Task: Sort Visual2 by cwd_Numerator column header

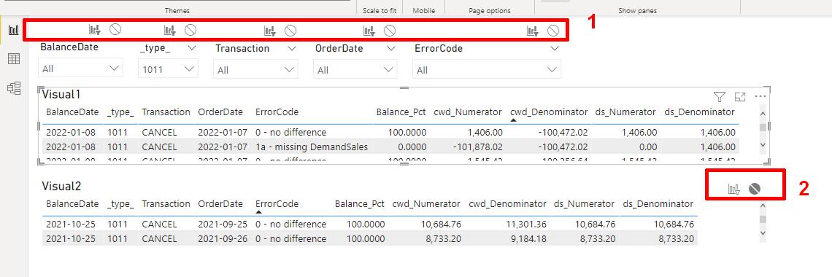Action: pos(426,203)
